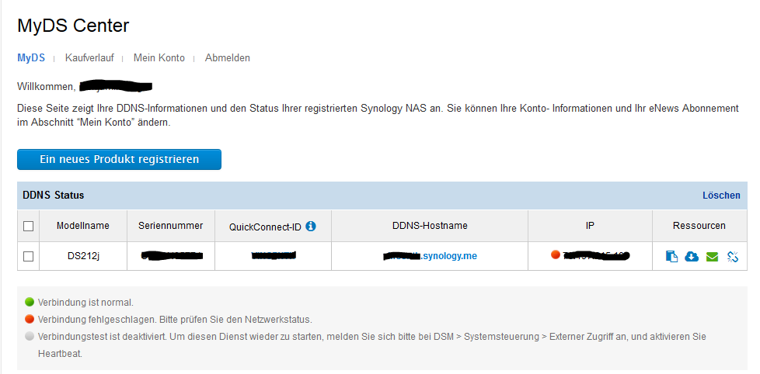Click the QuickConnect-ID column header text
The width and height of the screenshot is (760, 374).
click(x=265, y=227)
